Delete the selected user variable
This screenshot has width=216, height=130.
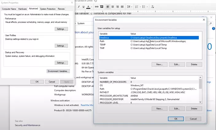point(194,64)
